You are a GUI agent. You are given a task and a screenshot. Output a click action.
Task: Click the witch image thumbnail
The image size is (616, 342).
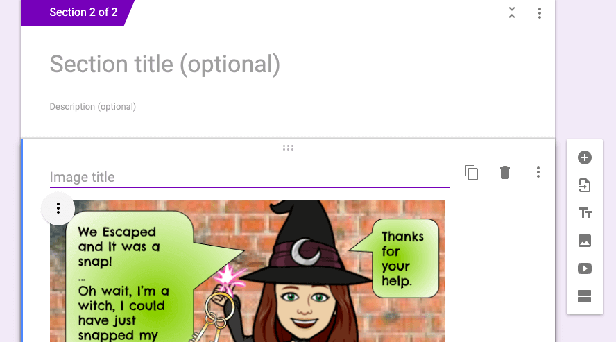(248, 271)
